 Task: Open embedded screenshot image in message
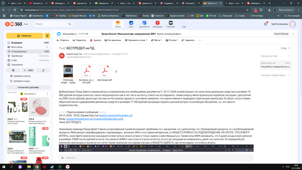point(156,148)
